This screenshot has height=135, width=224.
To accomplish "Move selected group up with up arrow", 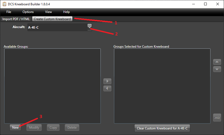I will point(217,62).
